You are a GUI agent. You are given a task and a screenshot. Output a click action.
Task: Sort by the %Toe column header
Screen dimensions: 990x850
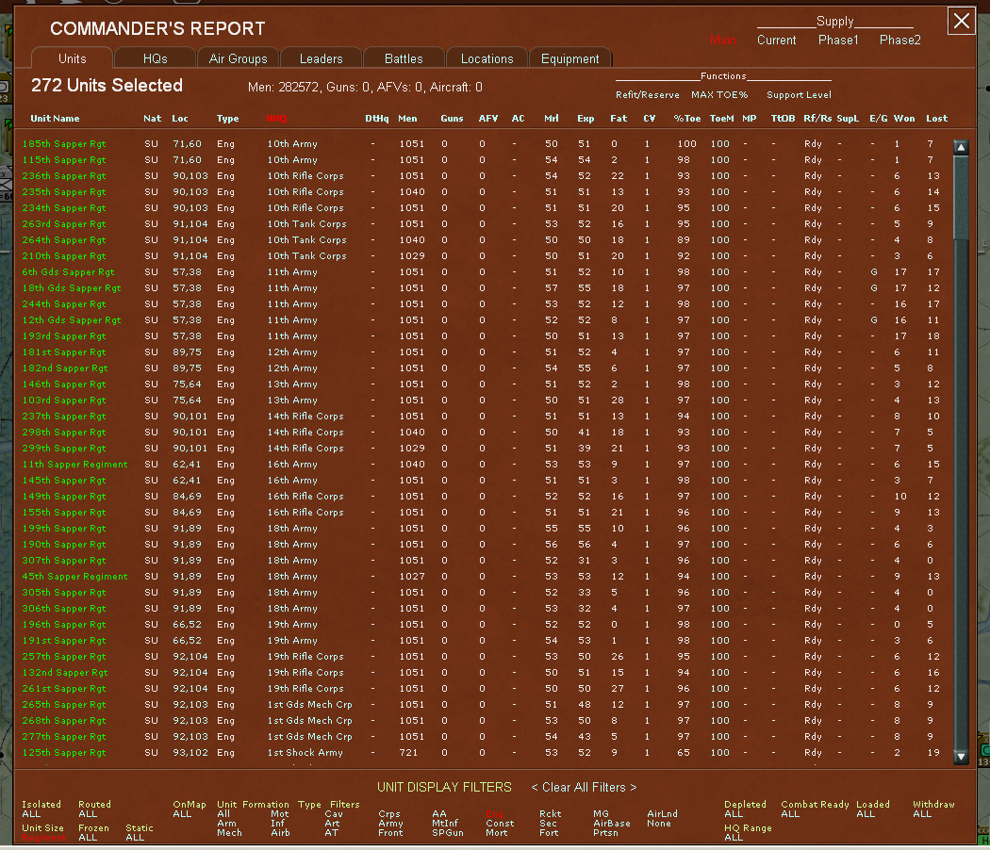[687, 119]
